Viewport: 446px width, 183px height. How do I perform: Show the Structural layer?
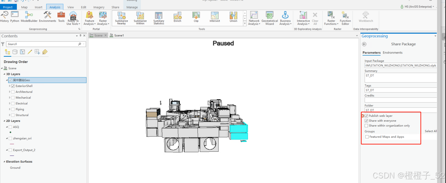tap(13, 115)
